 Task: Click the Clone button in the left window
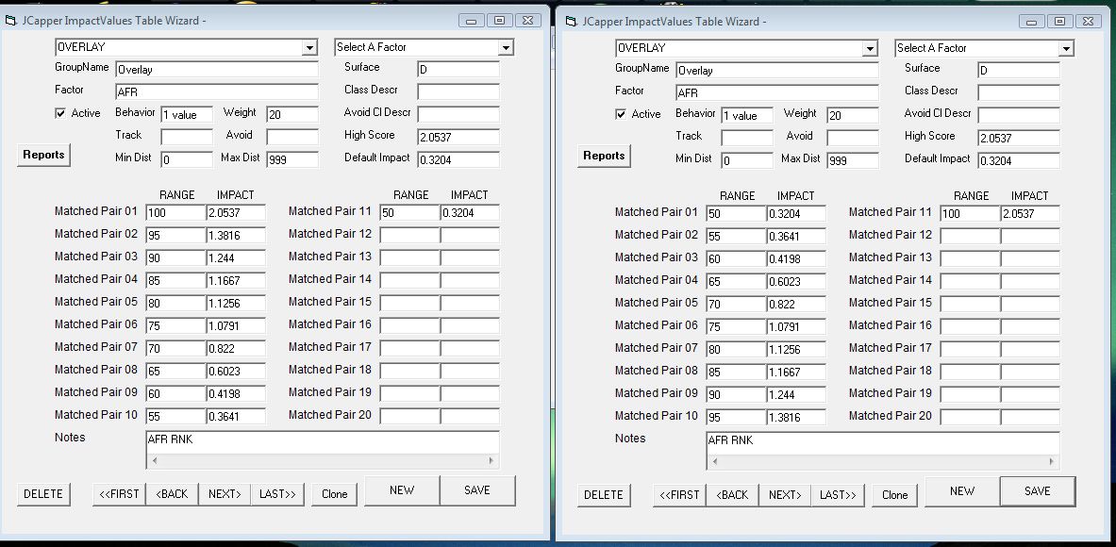[335, 494]
